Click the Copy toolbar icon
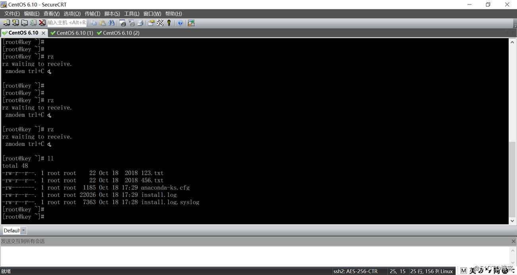517x275 pixels. (94, 23)
